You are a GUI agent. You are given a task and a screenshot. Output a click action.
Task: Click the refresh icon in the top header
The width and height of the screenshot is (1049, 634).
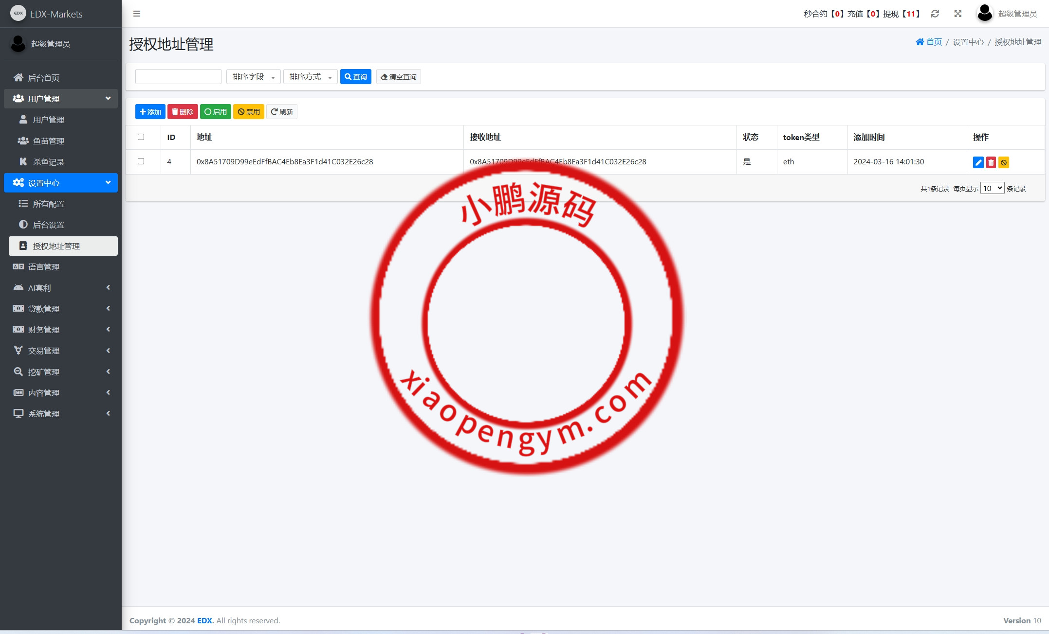click(935, 14)
